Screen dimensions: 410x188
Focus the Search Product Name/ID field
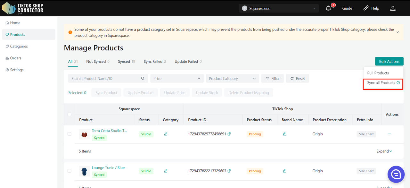pos(108,79)
